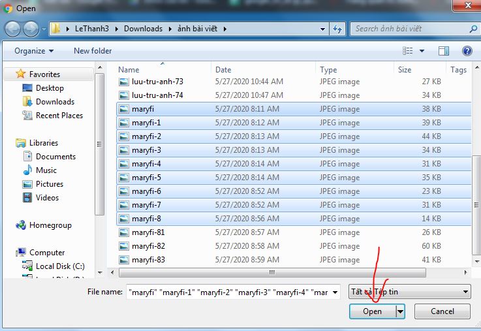Click the maryfi-83 file icon
481x331 pixels.
pos(124,260)
